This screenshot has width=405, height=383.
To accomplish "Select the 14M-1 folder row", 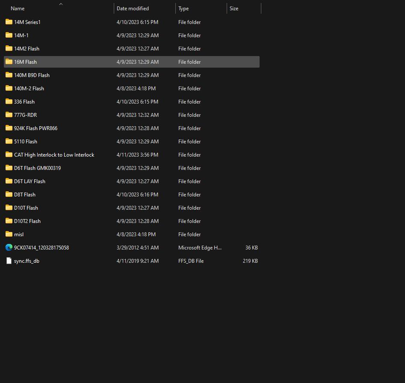I will (x=22, y=35).
